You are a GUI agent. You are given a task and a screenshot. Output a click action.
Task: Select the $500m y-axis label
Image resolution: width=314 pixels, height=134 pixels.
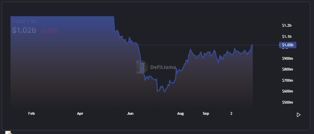click(288, 102)
